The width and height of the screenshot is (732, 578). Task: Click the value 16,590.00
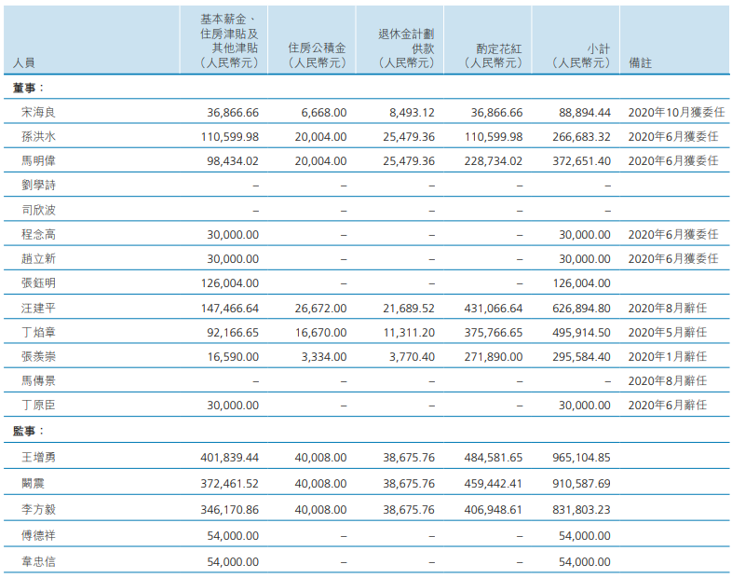(233, 357)
